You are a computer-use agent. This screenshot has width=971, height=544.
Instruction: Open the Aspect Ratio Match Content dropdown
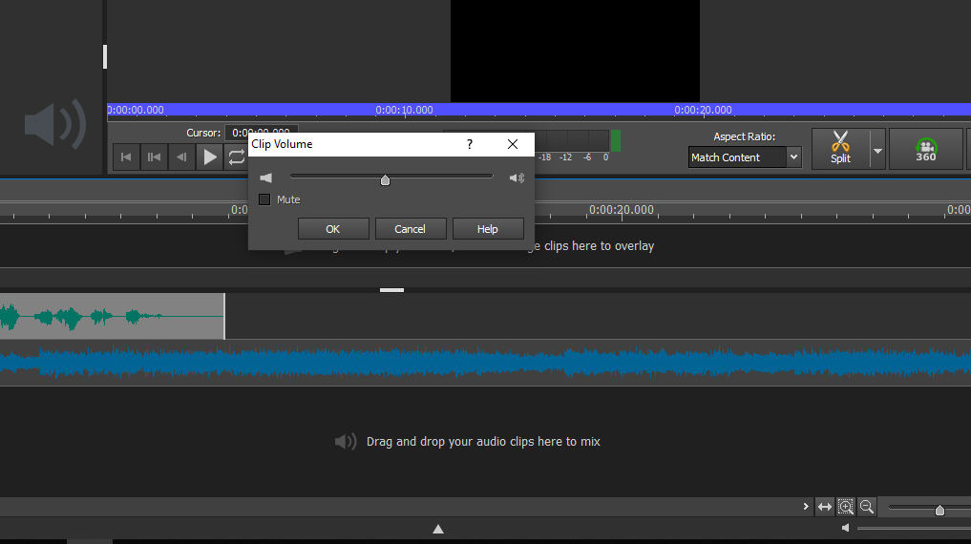click(745, 157)
